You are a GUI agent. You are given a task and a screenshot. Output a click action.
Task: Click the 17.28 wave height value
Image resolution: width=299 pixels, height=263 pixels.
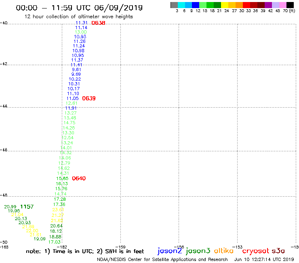pyautogui.click(x=60, y=199)
